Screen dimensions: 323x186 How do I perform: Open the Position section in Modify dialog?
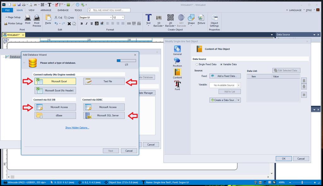pyautogui.click(x=177, y=62)
